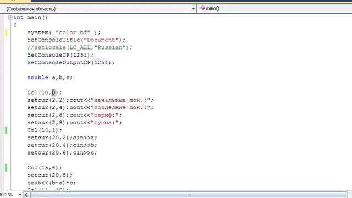The image size is (352, 198).
Task: Open the main() member dropdown
Action: click(274, 9)
